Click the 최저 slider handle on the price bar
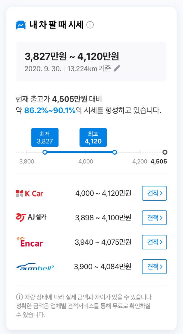Viewport: 183px width, 334px height. [45, 152]
